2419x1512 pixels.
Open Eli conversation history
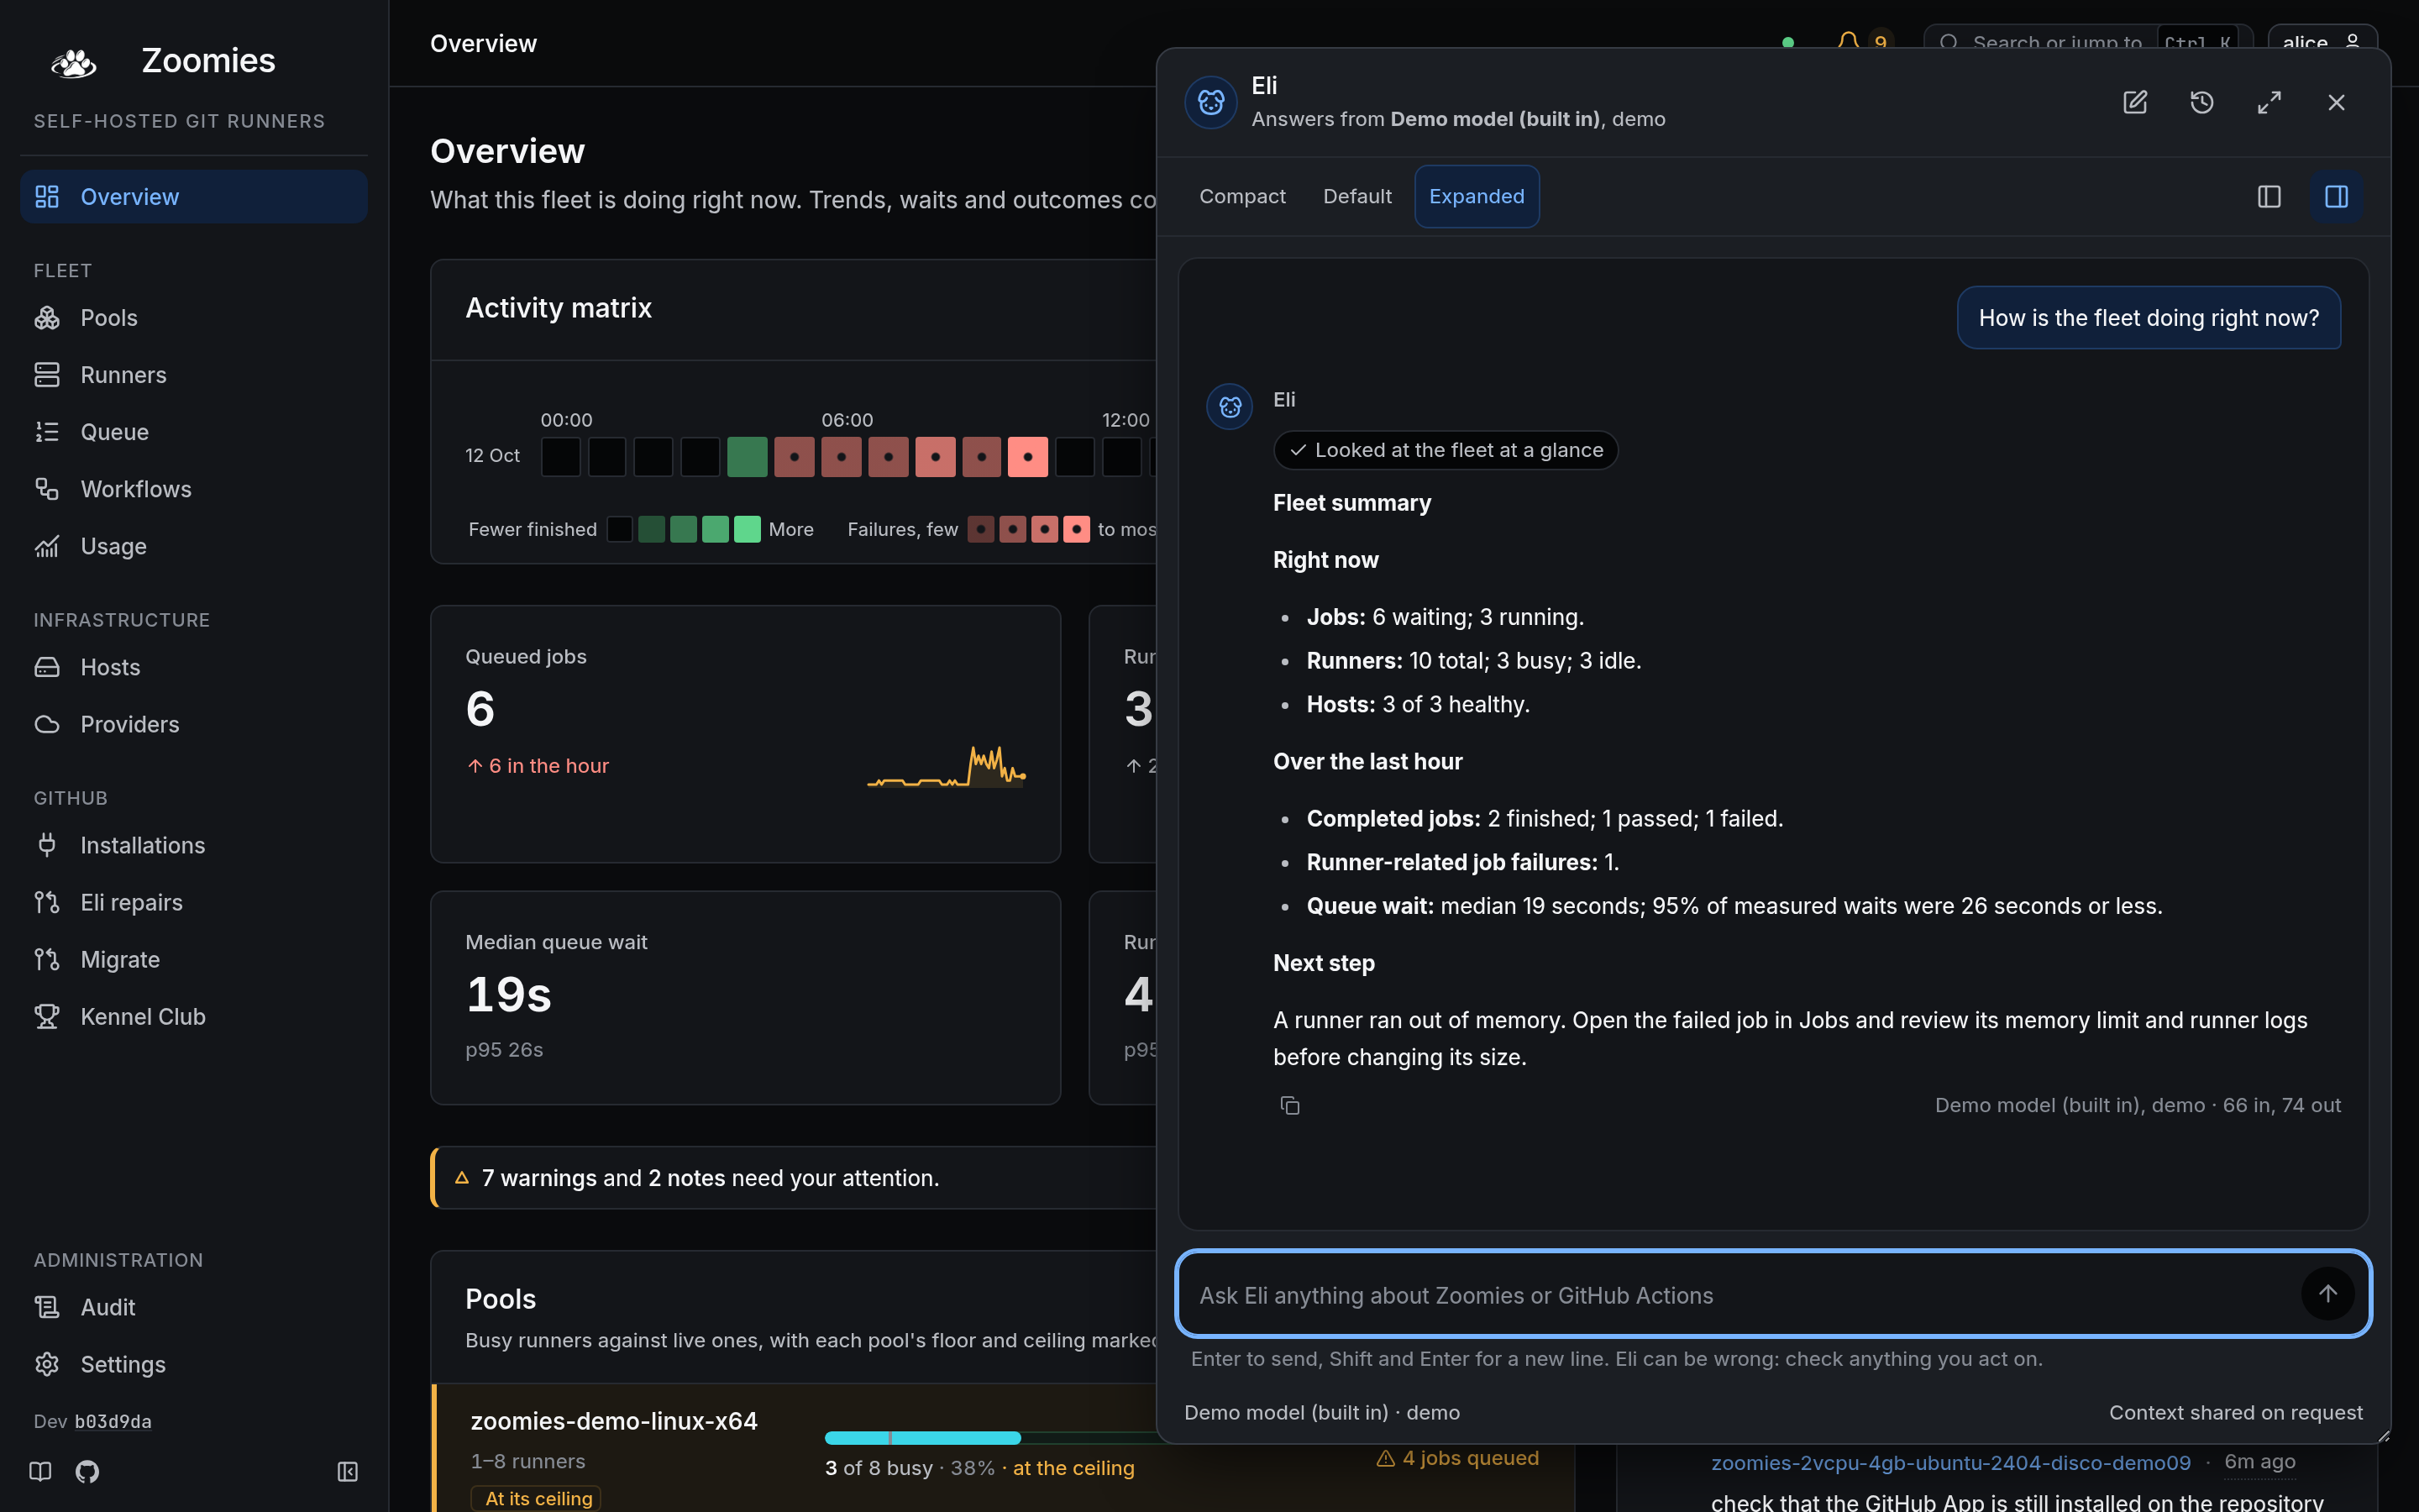click(2201, 102)
